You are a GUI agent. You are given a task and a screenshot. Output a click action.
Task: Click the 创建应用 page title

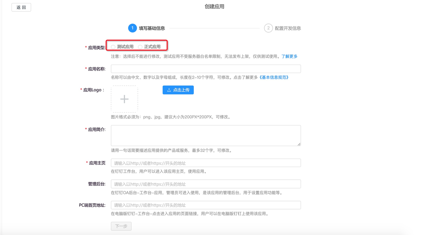tap(214, 6)
